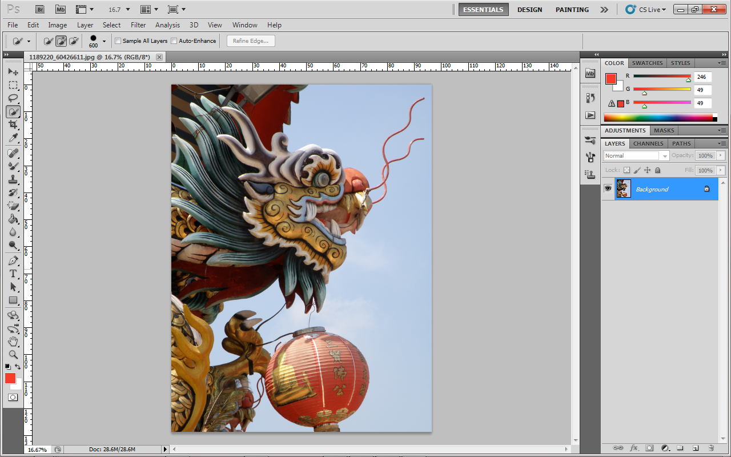
Task: Switch to the Design workspace
Action: [529, 10]
